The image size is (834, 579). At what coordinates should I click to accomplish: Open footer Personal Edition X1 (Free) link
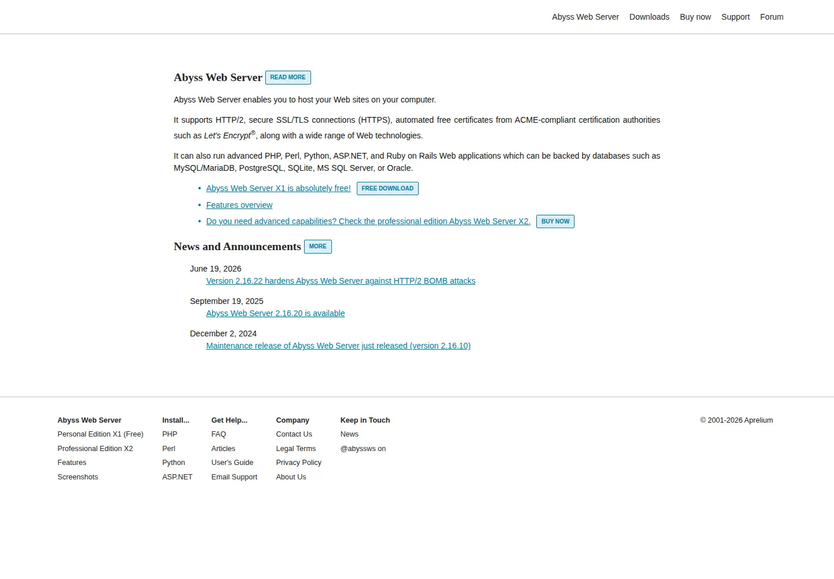(100, 434)
